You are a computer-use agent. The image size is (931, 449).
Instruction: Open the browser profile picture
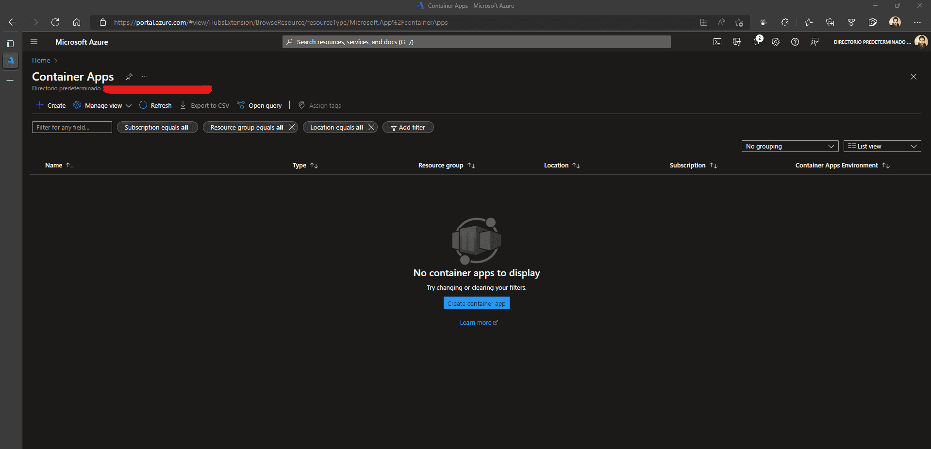[x=895, y=22]
